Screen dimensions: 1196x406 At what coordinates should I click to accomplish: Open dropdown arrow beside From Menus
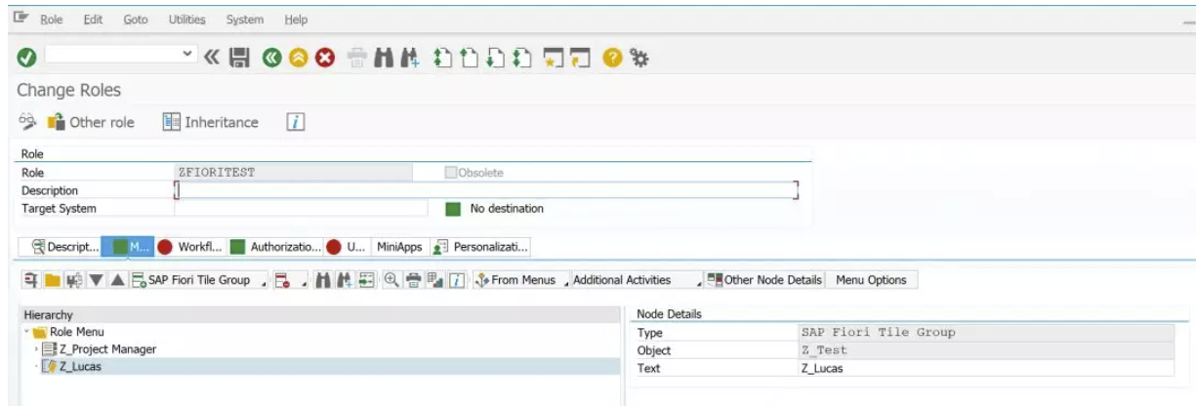(566, 282)
